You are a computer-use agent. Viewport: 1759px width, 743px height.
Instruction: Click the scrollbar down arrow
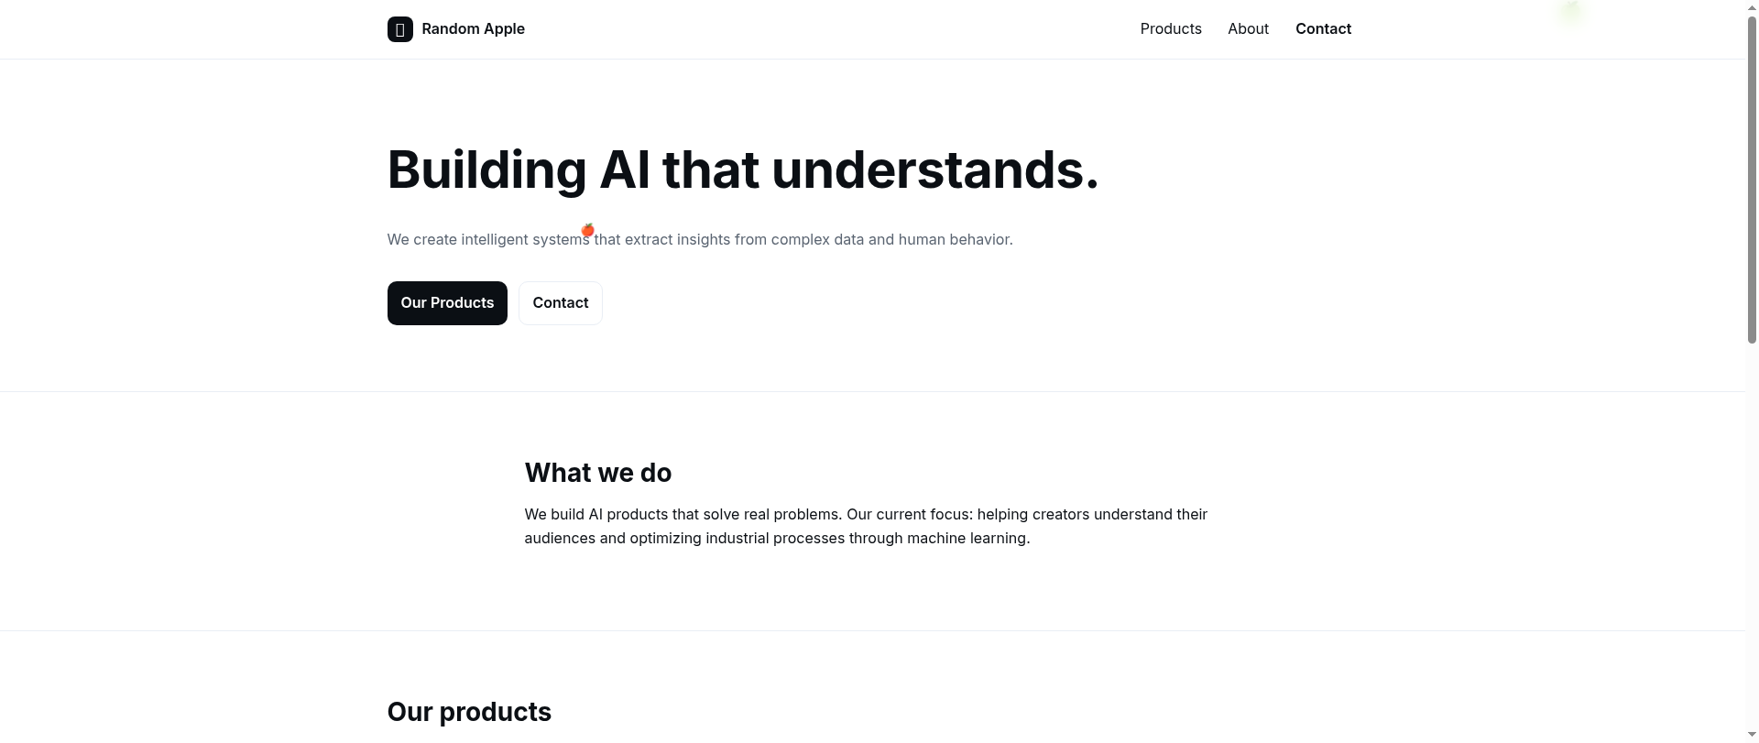[1752, 736]
